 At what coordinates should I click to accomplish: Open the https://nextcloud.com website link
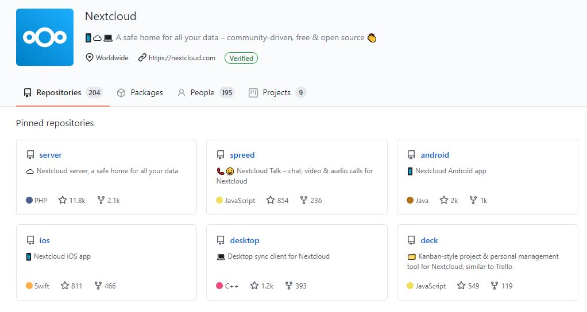tap(181, 58)
